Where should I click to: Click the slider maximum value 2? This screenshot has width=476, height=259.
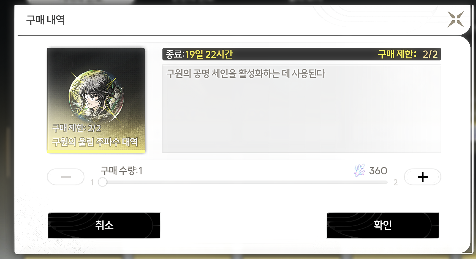(x=395, y=182)
